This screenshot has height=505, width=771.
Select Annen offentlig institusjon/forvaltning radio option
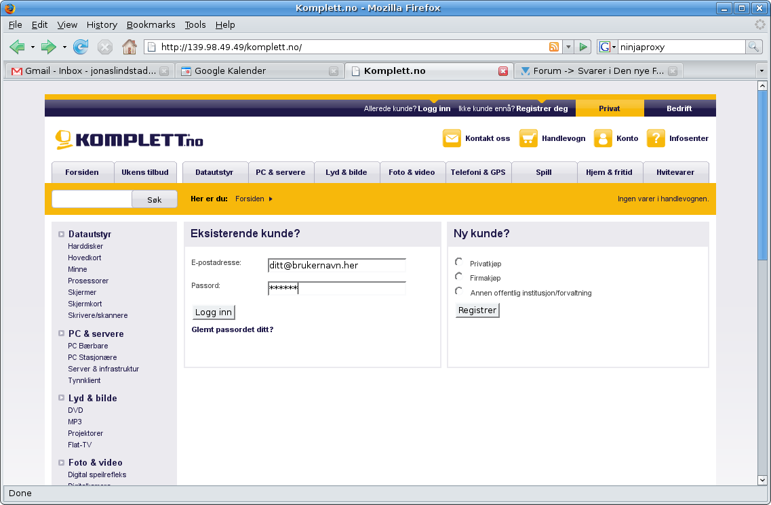point(458,291)
